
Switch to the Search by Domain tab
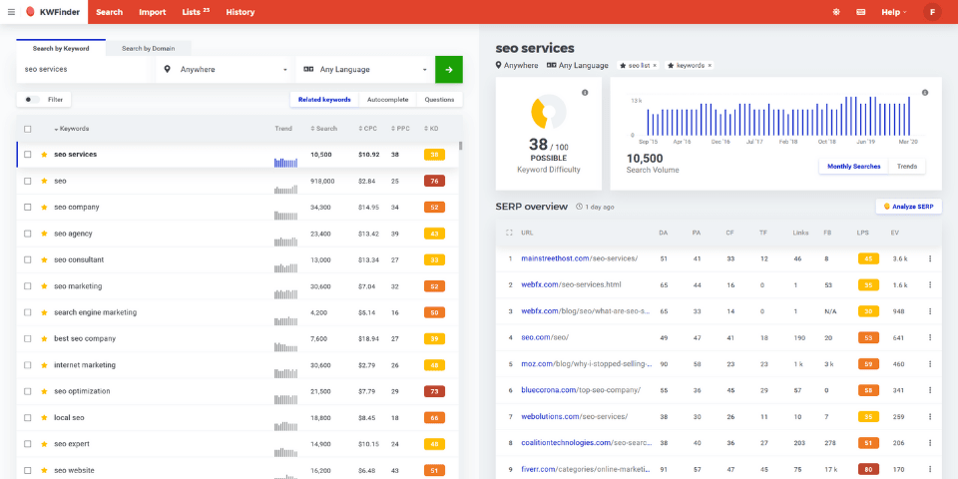pos(148,48)
